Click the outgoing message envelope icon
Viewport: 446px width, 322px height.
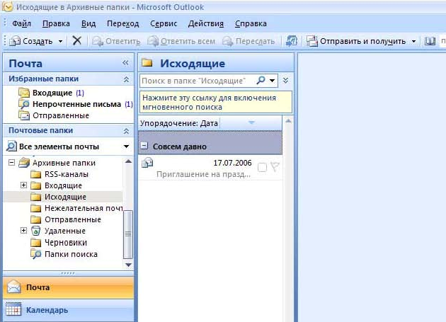coord(147,163)
